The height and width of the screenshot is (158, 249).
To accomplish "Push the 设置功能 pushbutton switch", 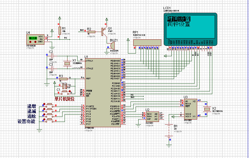I will (x=50, y=120).
